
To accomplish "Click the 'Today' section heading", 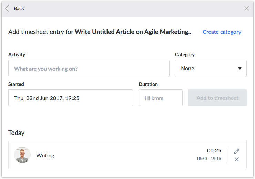I will (x=17, y=133).
